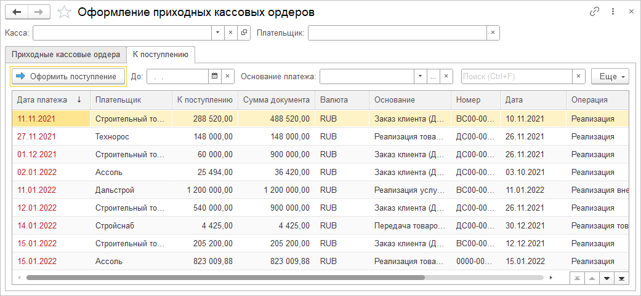Click the Основание column header
This screenshot has height=296, width=641.
[x=410, y=100]
